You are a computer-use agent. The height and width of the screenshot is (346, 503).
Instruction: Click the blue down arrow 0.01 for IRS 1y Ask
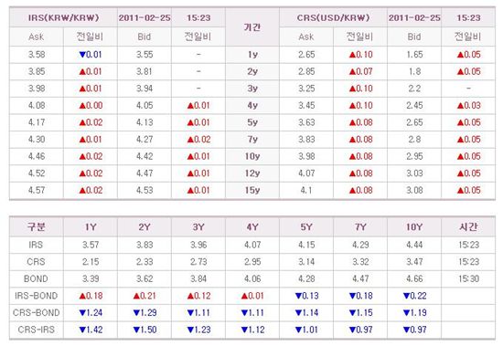[91, 55]
